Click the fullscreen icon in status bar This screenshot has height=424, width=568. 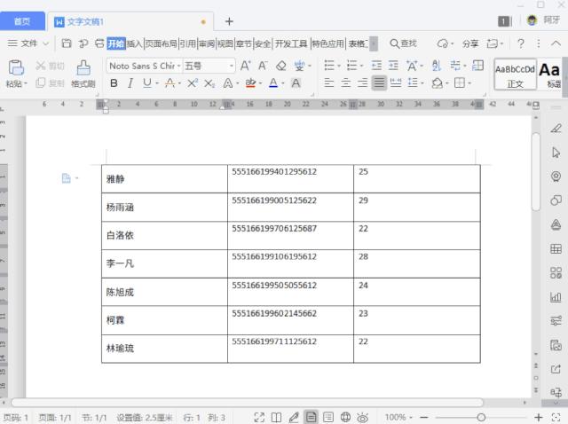(259, 417)
